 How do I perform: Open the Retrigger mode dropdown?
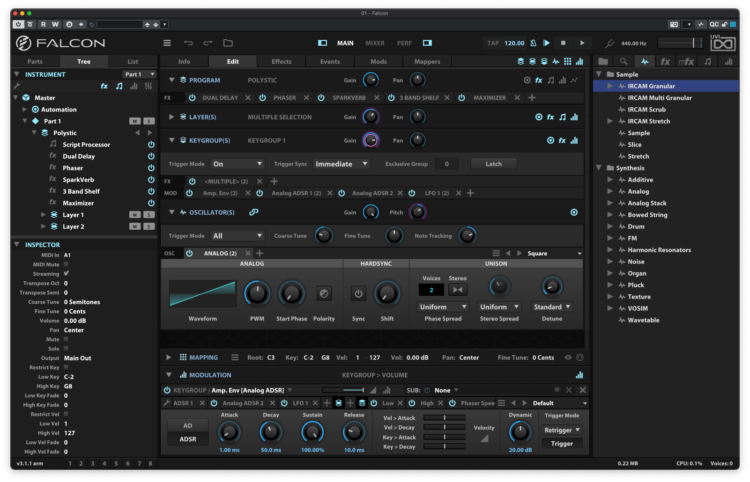pos(562,430)
